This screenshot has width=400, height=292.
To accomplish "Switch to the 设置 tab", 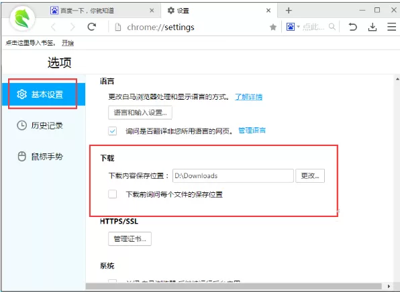I will [219, 11].
